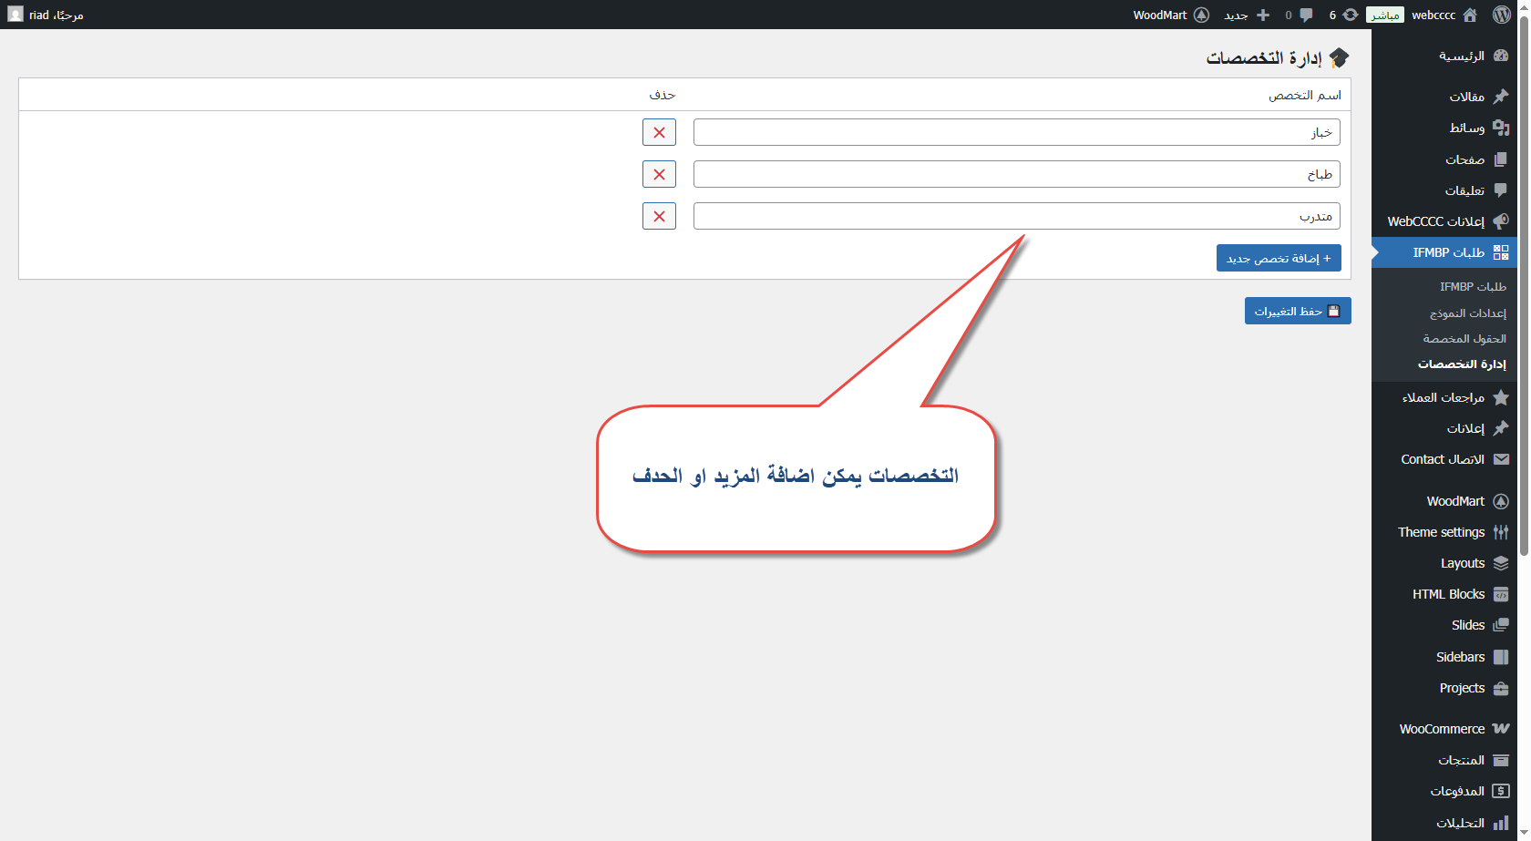Go to the الحقول المخصصة submenu link

click(x=1464, y=338)
